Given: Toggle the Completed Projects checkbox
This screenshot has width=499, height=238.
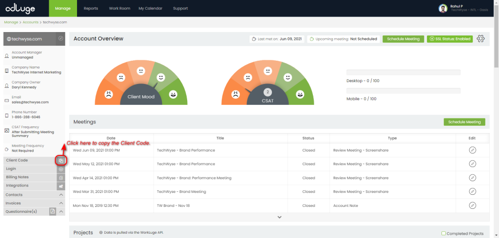Looking at the screenshot, I should pos(443,234).
